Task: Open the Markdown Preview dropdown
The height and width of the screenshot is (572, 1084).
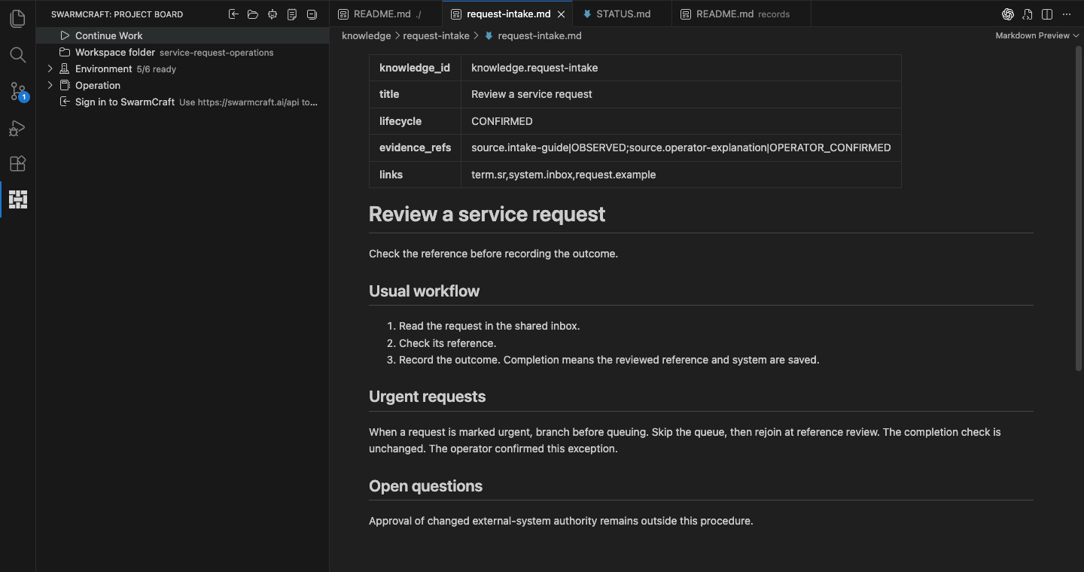Action: point(1037,35)
